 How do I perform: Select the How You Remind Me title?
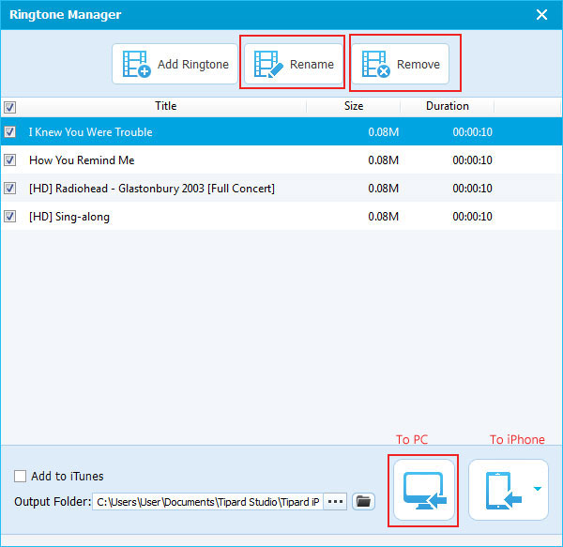82,160
